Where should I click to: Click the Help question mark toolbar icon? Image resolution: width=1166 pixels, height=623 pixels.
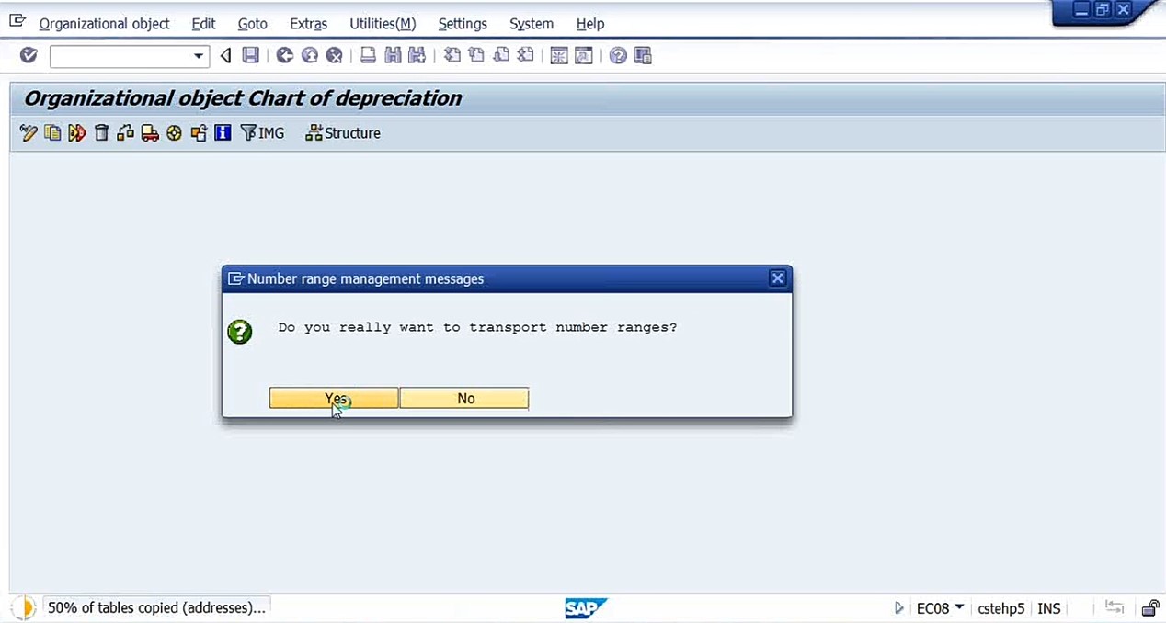pos(618,56)
